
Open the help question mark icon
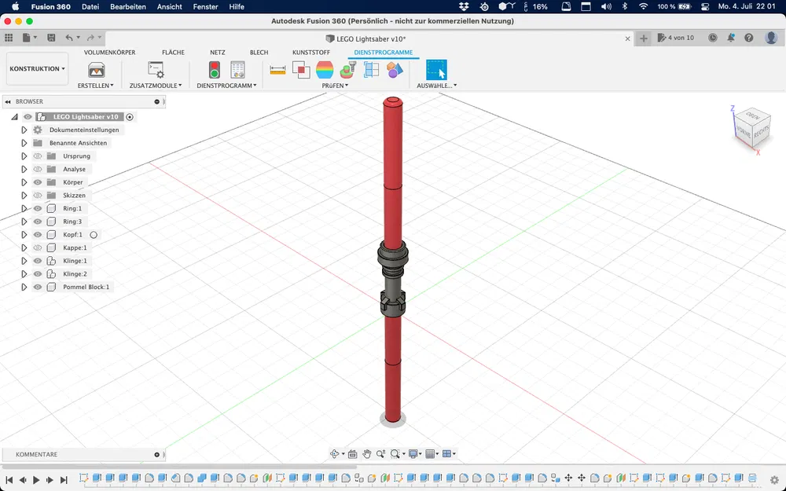click(x=749, y=38)
